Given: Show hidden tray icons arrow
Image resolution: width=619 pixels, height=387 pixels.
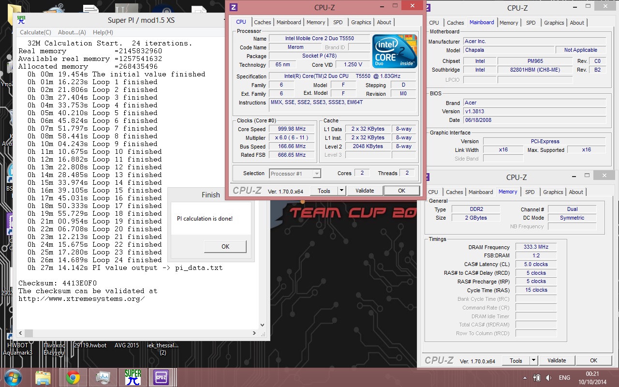Looking at the screenshot, I should coord(526,377).
